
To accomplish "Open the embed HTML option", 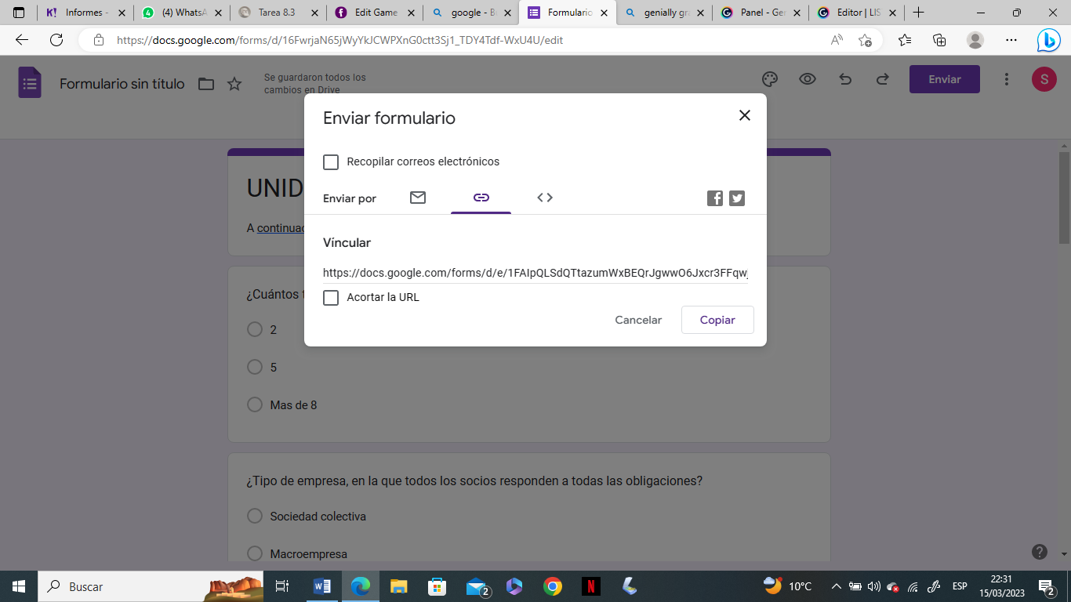I will (544, 198).
